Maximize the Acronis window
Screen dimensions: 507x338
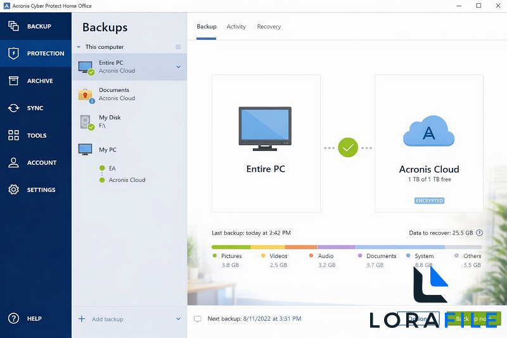pos(478,6)
